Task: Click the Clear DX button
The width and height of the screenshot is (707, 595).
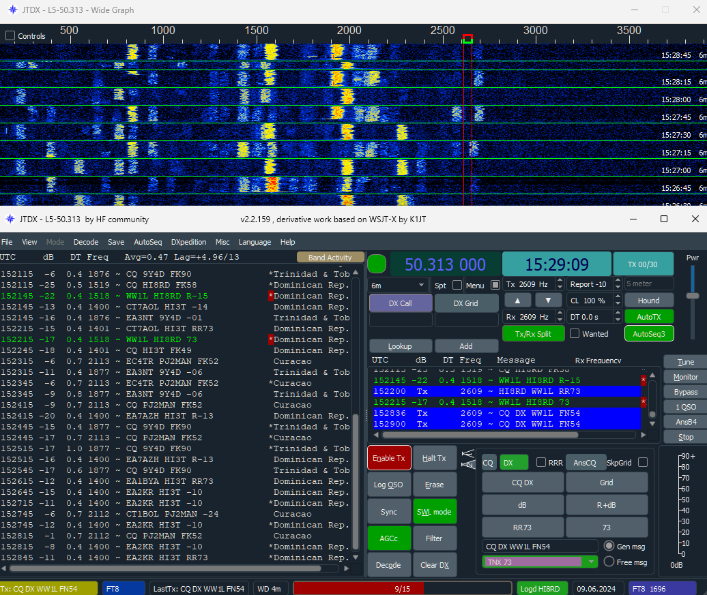Action: click(434, 565)
